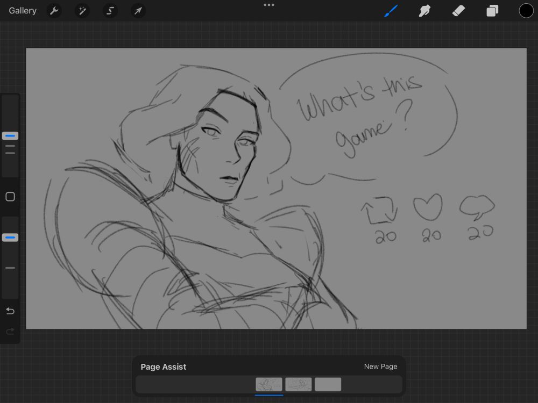Click the brush size slider handle
Image resolution: width=538 pixels, height=403 pixels.
coord(10,136)
